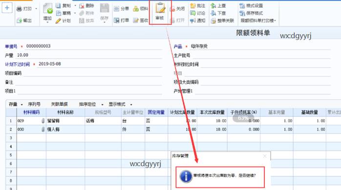Click the 删除 delete icon
Viewport: 341px width, 190px height.
tap(82, 6)
